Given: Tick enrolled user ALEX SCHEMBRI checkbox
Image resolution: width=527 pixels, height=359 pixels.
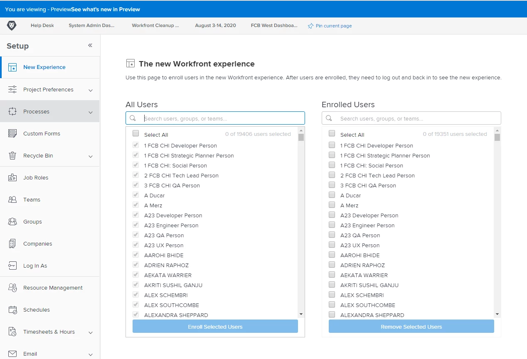Looking at the screenshot, I should (x=332, y=295).
